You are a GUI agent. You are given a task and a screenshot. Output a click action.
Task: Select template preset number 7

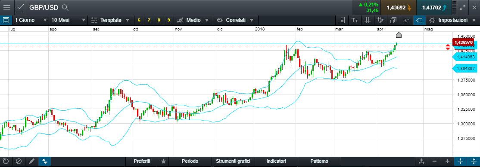[x=149, y=20]
